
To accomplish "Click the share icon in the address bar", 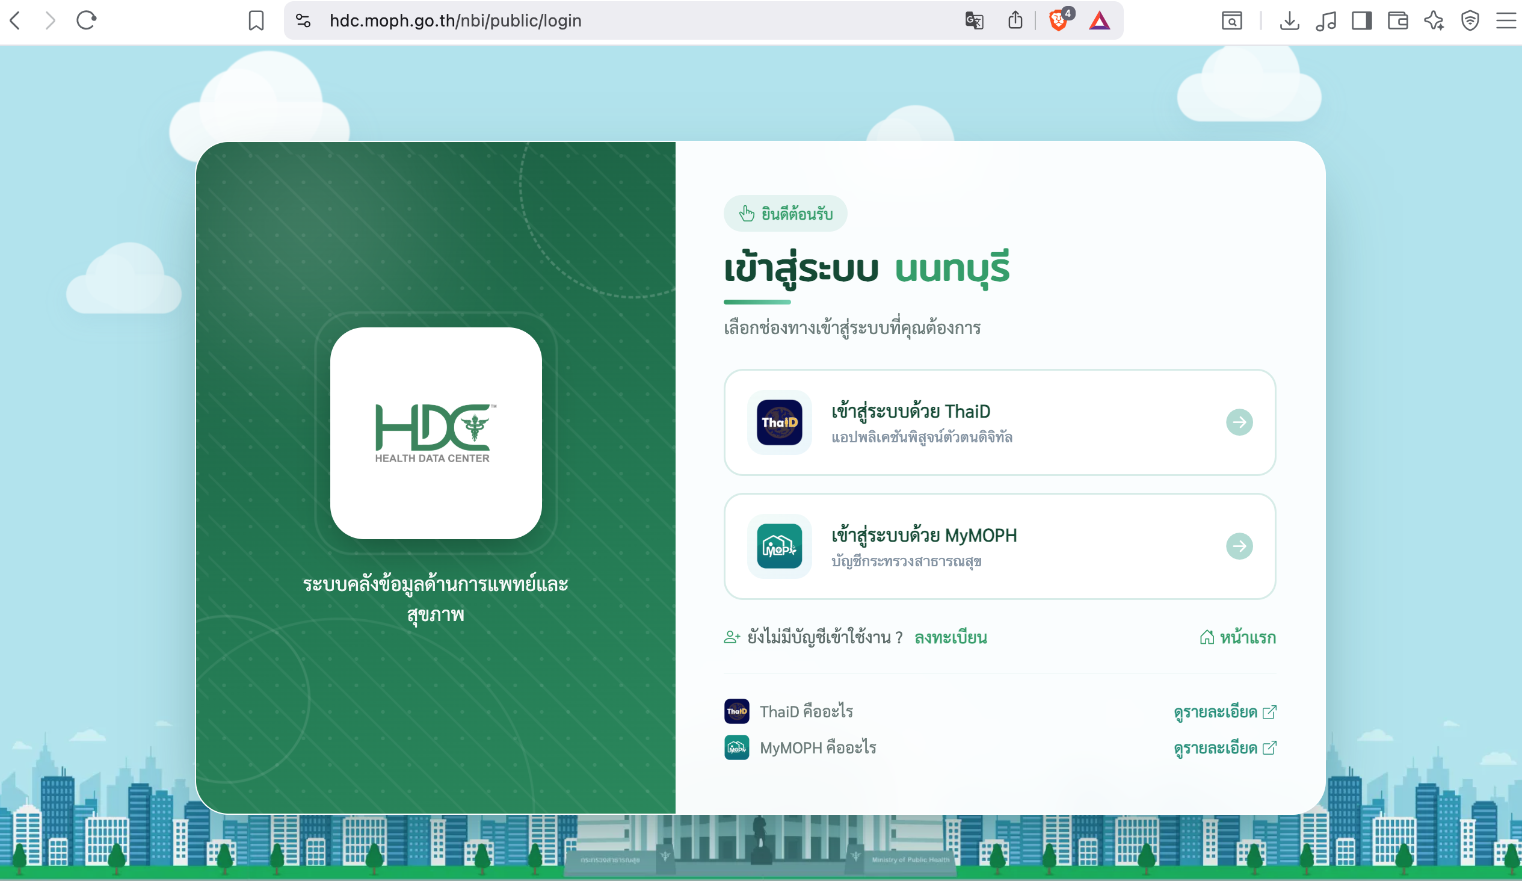I will [x=1015, y=20].
